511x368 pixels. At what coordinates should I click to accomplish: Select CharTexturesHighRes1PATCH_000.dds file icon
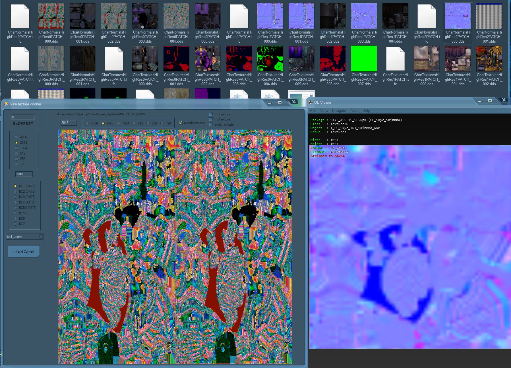pos(427,59)
